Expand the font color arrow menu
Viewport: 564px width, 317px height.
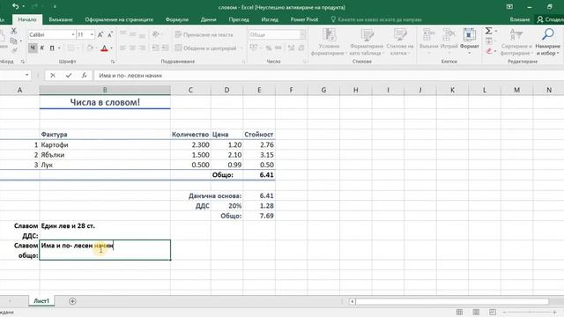tap(112, 48)
